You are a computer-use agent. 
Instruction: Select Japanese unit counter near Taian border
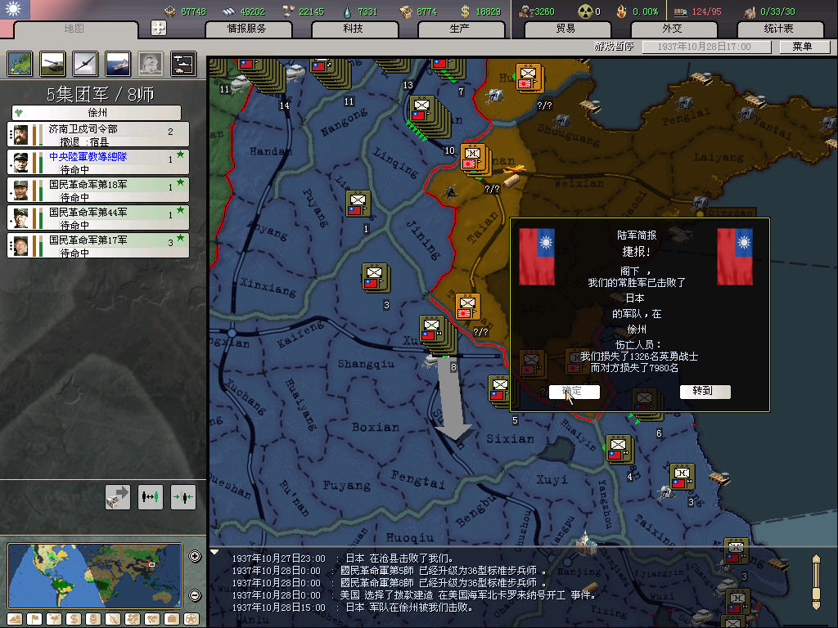point(469,307)
